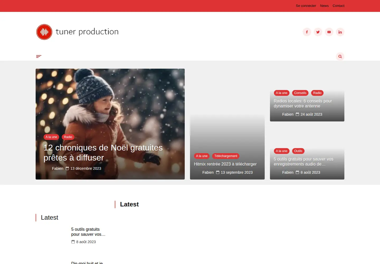Click '8 août 2023' date on featured card

(x=310, y=172)
